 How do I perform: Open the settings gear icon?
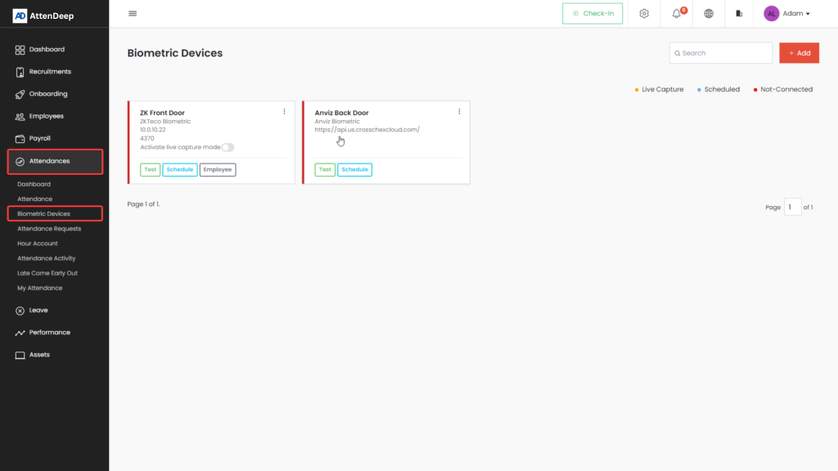644,14
